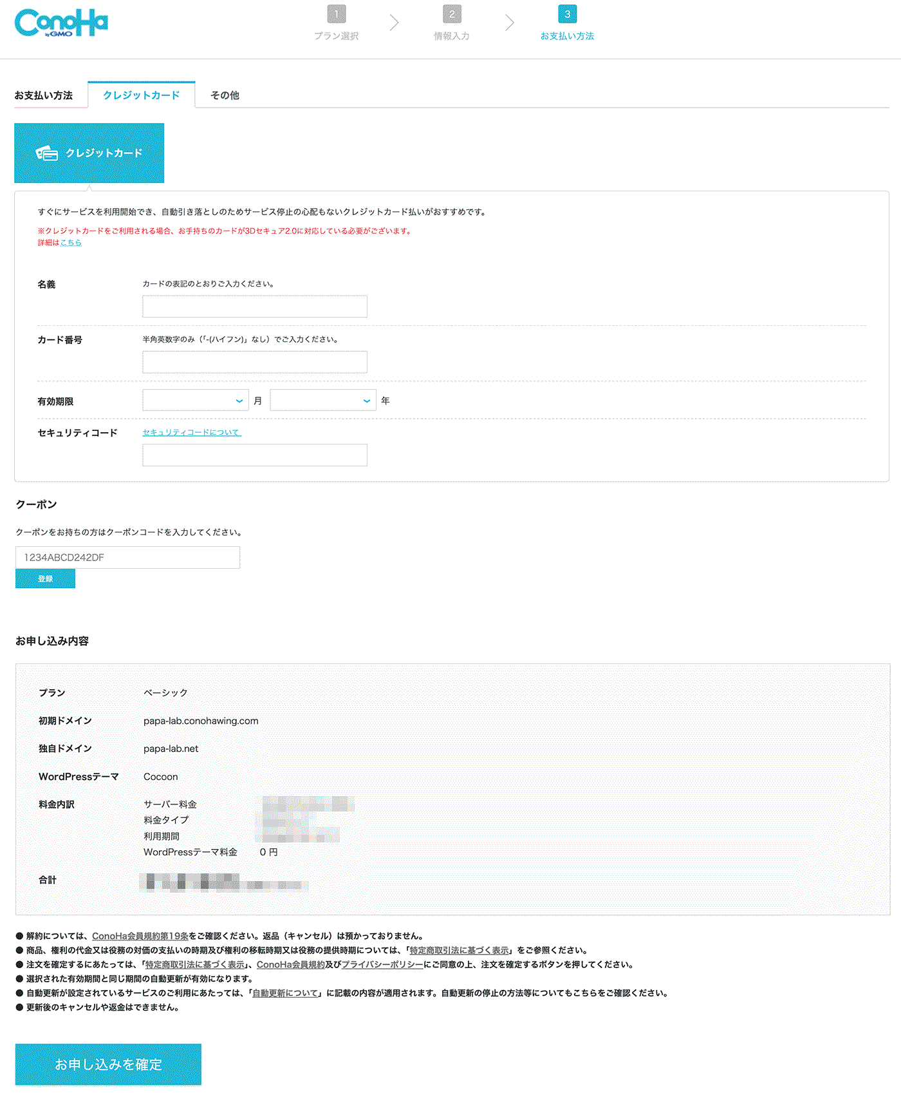The height and width of the screenshot is (1095, 901).
Task: Focus the セキュリティコード input field
Action: (x=255, y=455)
